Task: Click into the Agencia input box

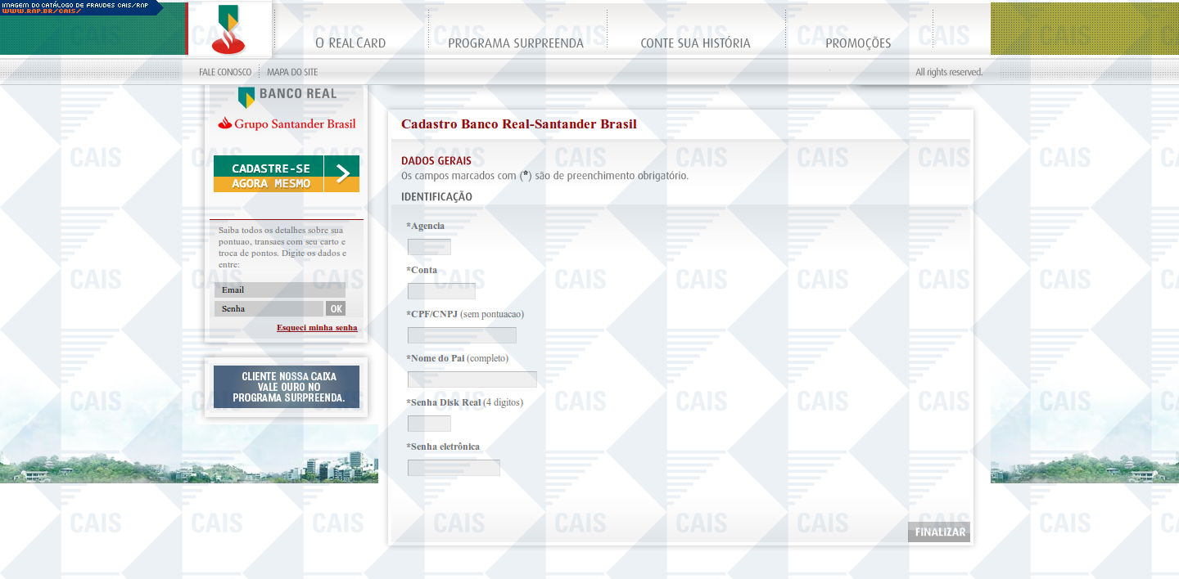Action: coord(429,247)
